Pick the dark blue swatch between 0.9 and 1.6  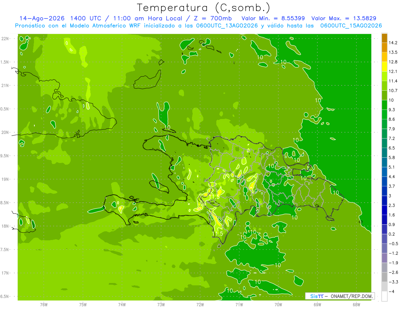(x=384, y=220)
